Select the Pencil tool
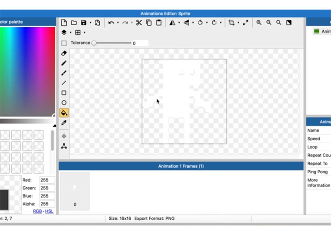This screenshot has width=331, height=235. point(64,63)
